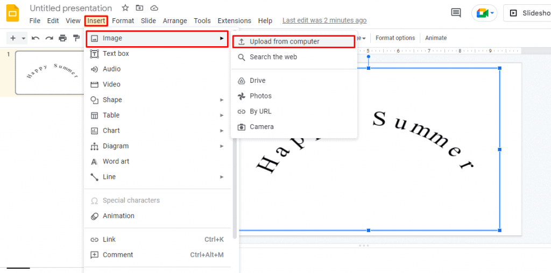Click the rotation handle above the image

[x=368, y=56]
